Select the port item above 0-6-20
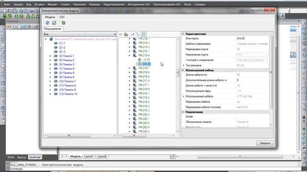The image size is (307, 172). [146, 60]
